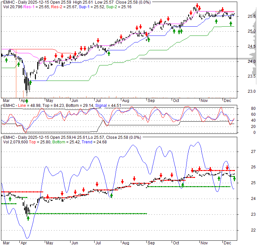Image resolution: width=257 pixels, height=245 pixels.
Task: Click the last green arrow in December on top chart
Action: pos(231,23)
